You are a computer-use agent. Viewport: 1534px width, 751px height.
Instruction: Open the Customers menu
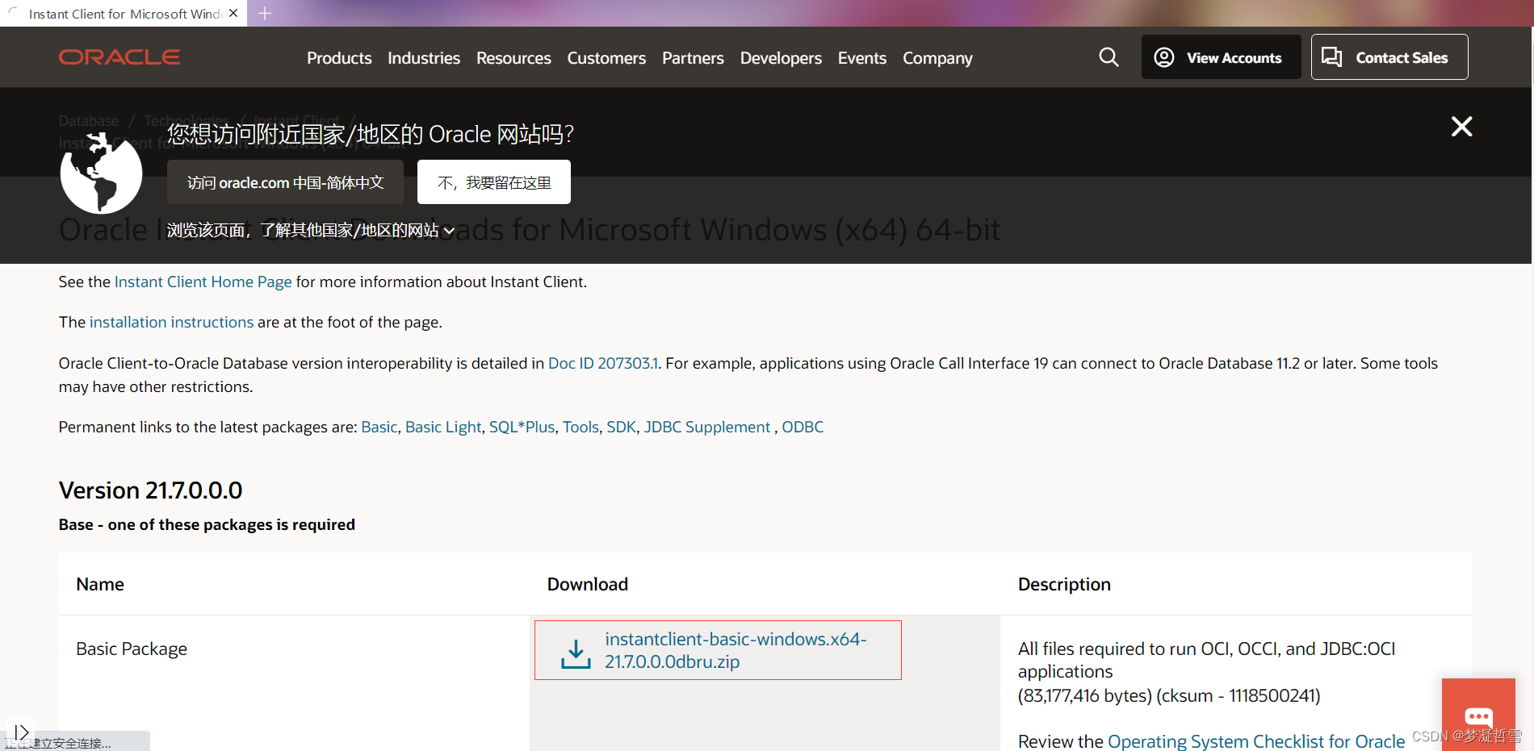606,58
